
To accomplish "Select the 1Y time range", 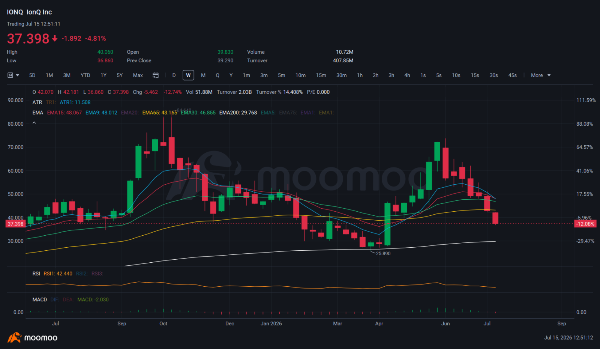I will click(103, 75).
